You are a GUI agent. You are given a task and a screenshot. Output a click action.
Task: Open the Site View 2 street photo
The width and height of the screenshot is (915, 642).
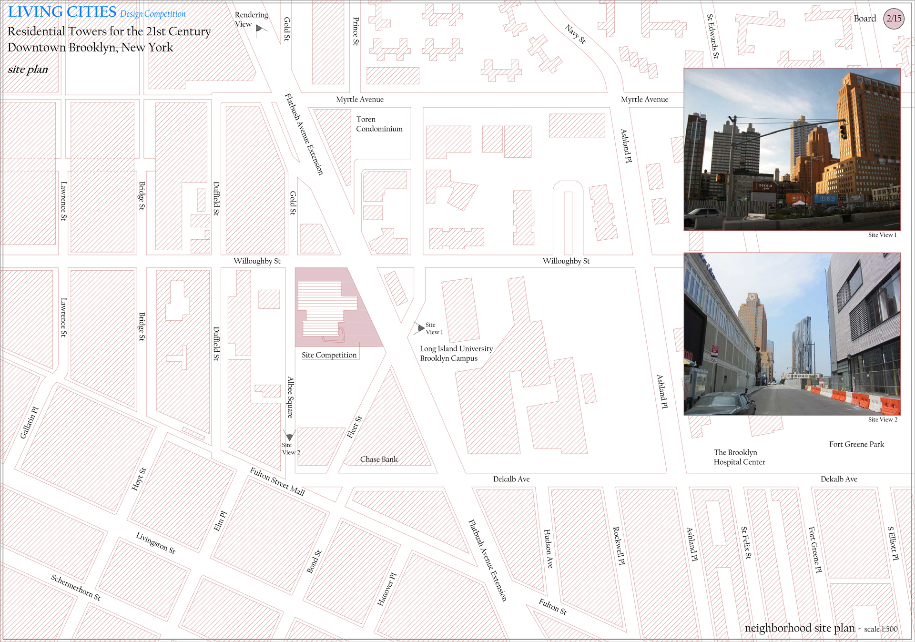coord(792,334)
